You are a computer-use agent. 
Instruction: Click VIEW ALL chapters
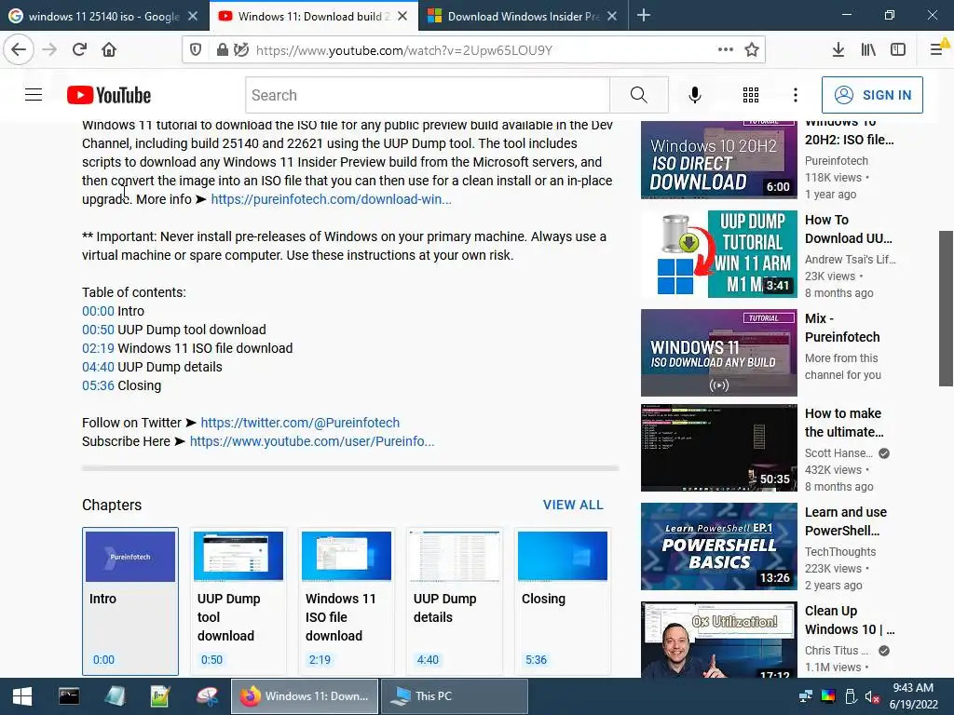point(573,505)
